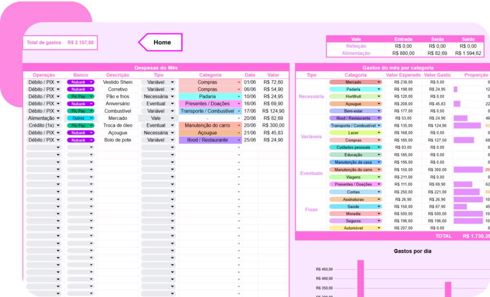Open Transporte / Combustível category in Combustível row
The image size is (490, 297).
click(x=210, y=111)
